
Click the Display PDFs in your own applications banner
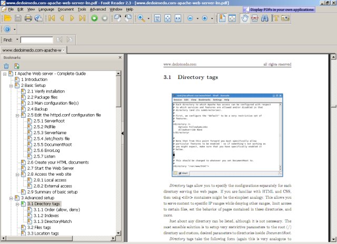click(279, 9)
